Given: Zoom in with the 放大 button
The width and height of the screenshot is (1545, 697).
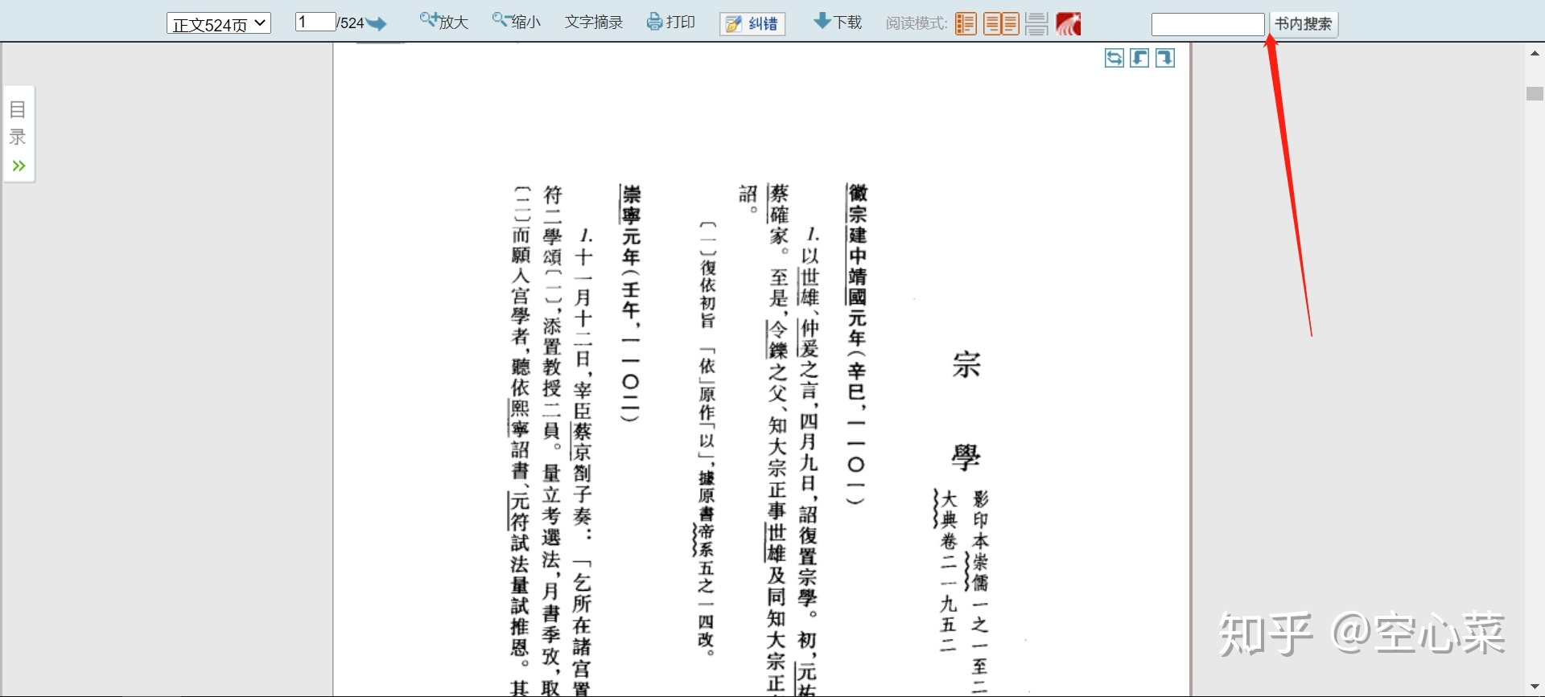Looking at the screenshot, I should 443,22.
